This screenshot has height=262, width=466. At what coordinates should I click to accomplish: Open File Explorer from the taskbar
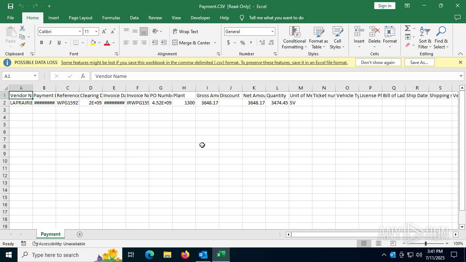167,255
